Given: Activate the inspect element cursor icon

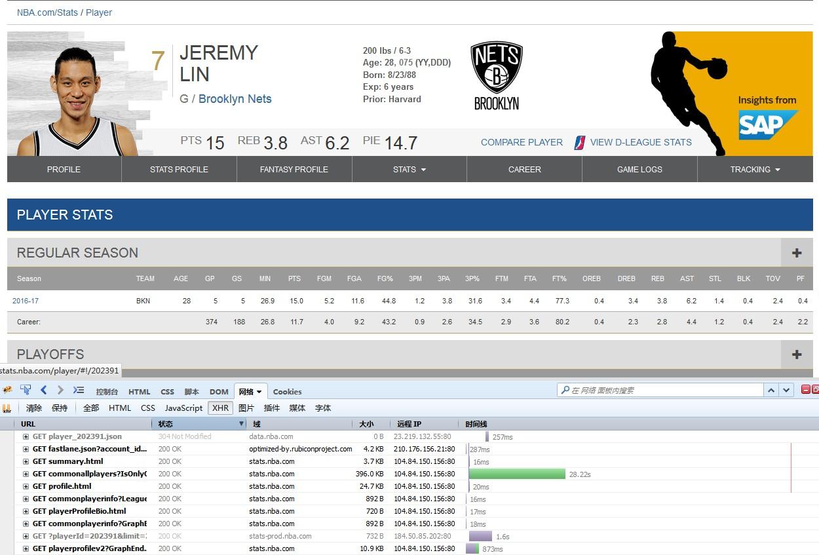Looking at the screenshot, I should pos(26,391).
